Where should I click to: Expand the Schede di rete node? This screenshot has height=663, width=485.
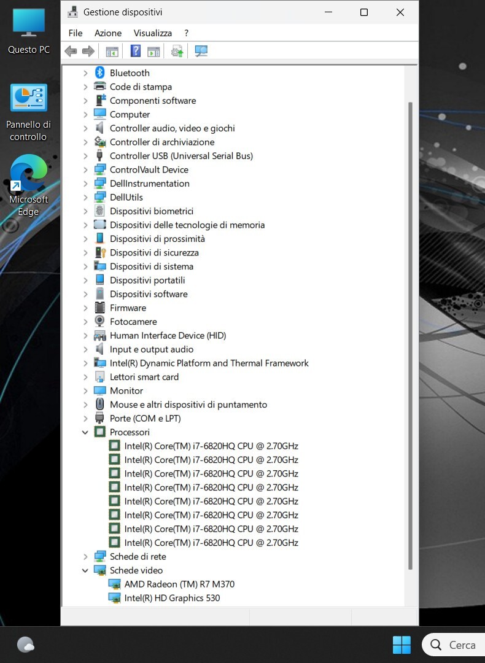85,556
